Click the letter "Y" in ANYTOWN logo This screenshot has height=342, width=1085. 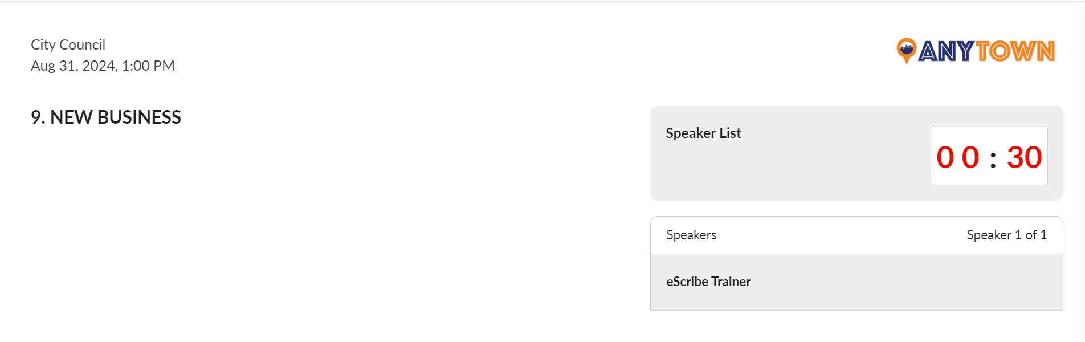[965, 52]
